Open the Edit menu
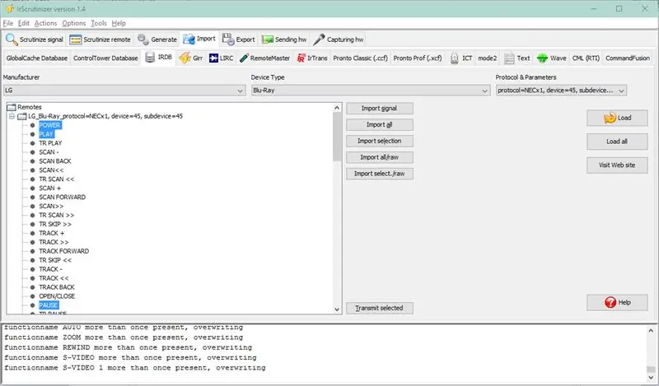The height and width of the screenshot is (386, 659). coord(24,23)
